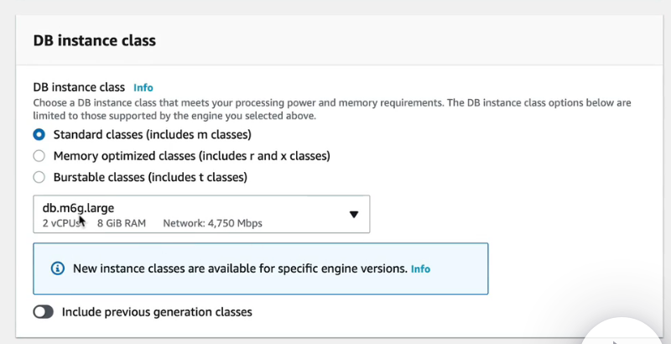Open the Info link in the new instance classes banner
Screen dimensions: 671x344
pos(420,268)
